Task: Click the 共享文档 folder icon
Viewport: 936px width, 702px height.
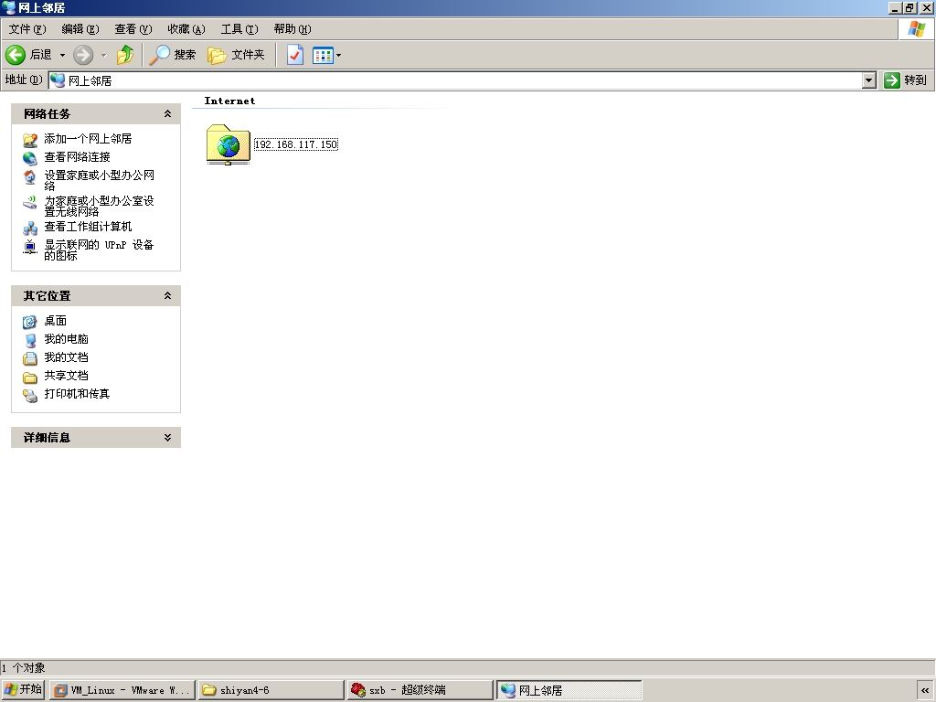Action: point(30,378)
